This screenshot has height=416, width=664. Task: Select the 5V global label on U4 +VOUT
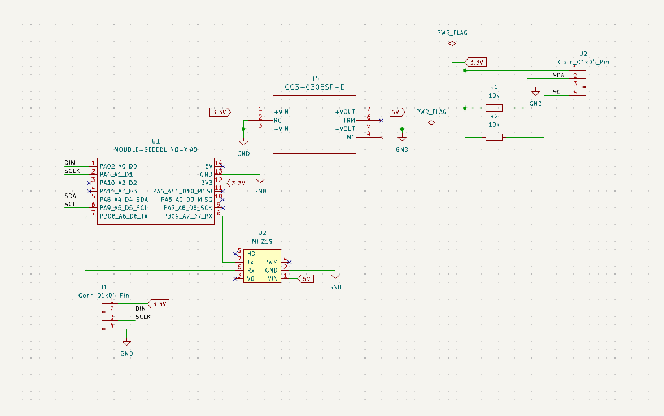point(397,112)
